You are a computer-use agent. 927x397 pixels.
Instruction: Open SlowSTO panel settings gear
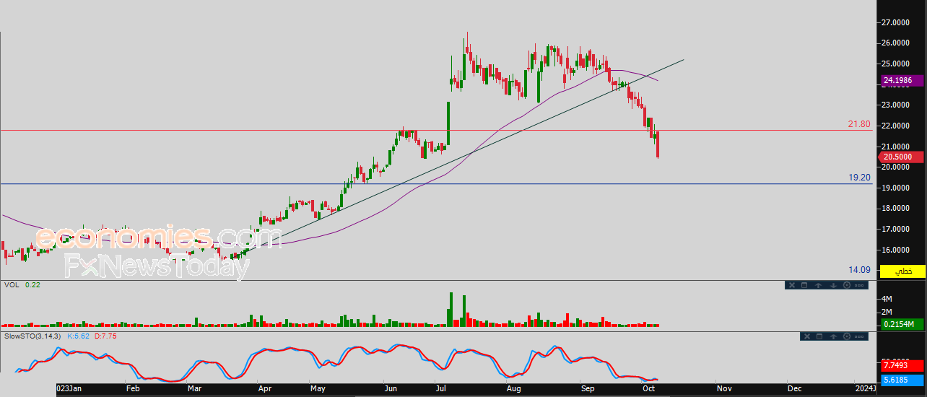click(847, 336)
